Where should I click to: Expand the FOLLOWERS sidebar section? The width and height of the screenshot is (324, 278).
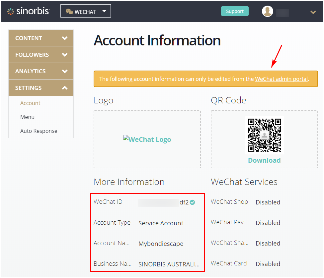coord(41,55)
